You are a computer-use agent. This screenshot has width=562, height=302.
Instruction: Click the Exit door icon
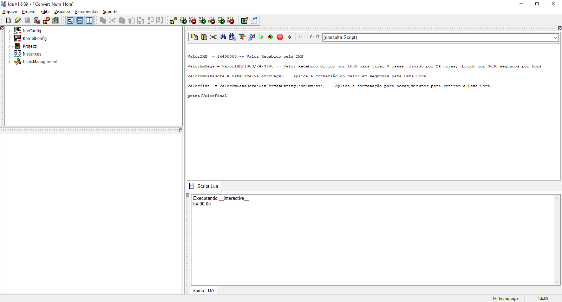[x=56, y=20]
